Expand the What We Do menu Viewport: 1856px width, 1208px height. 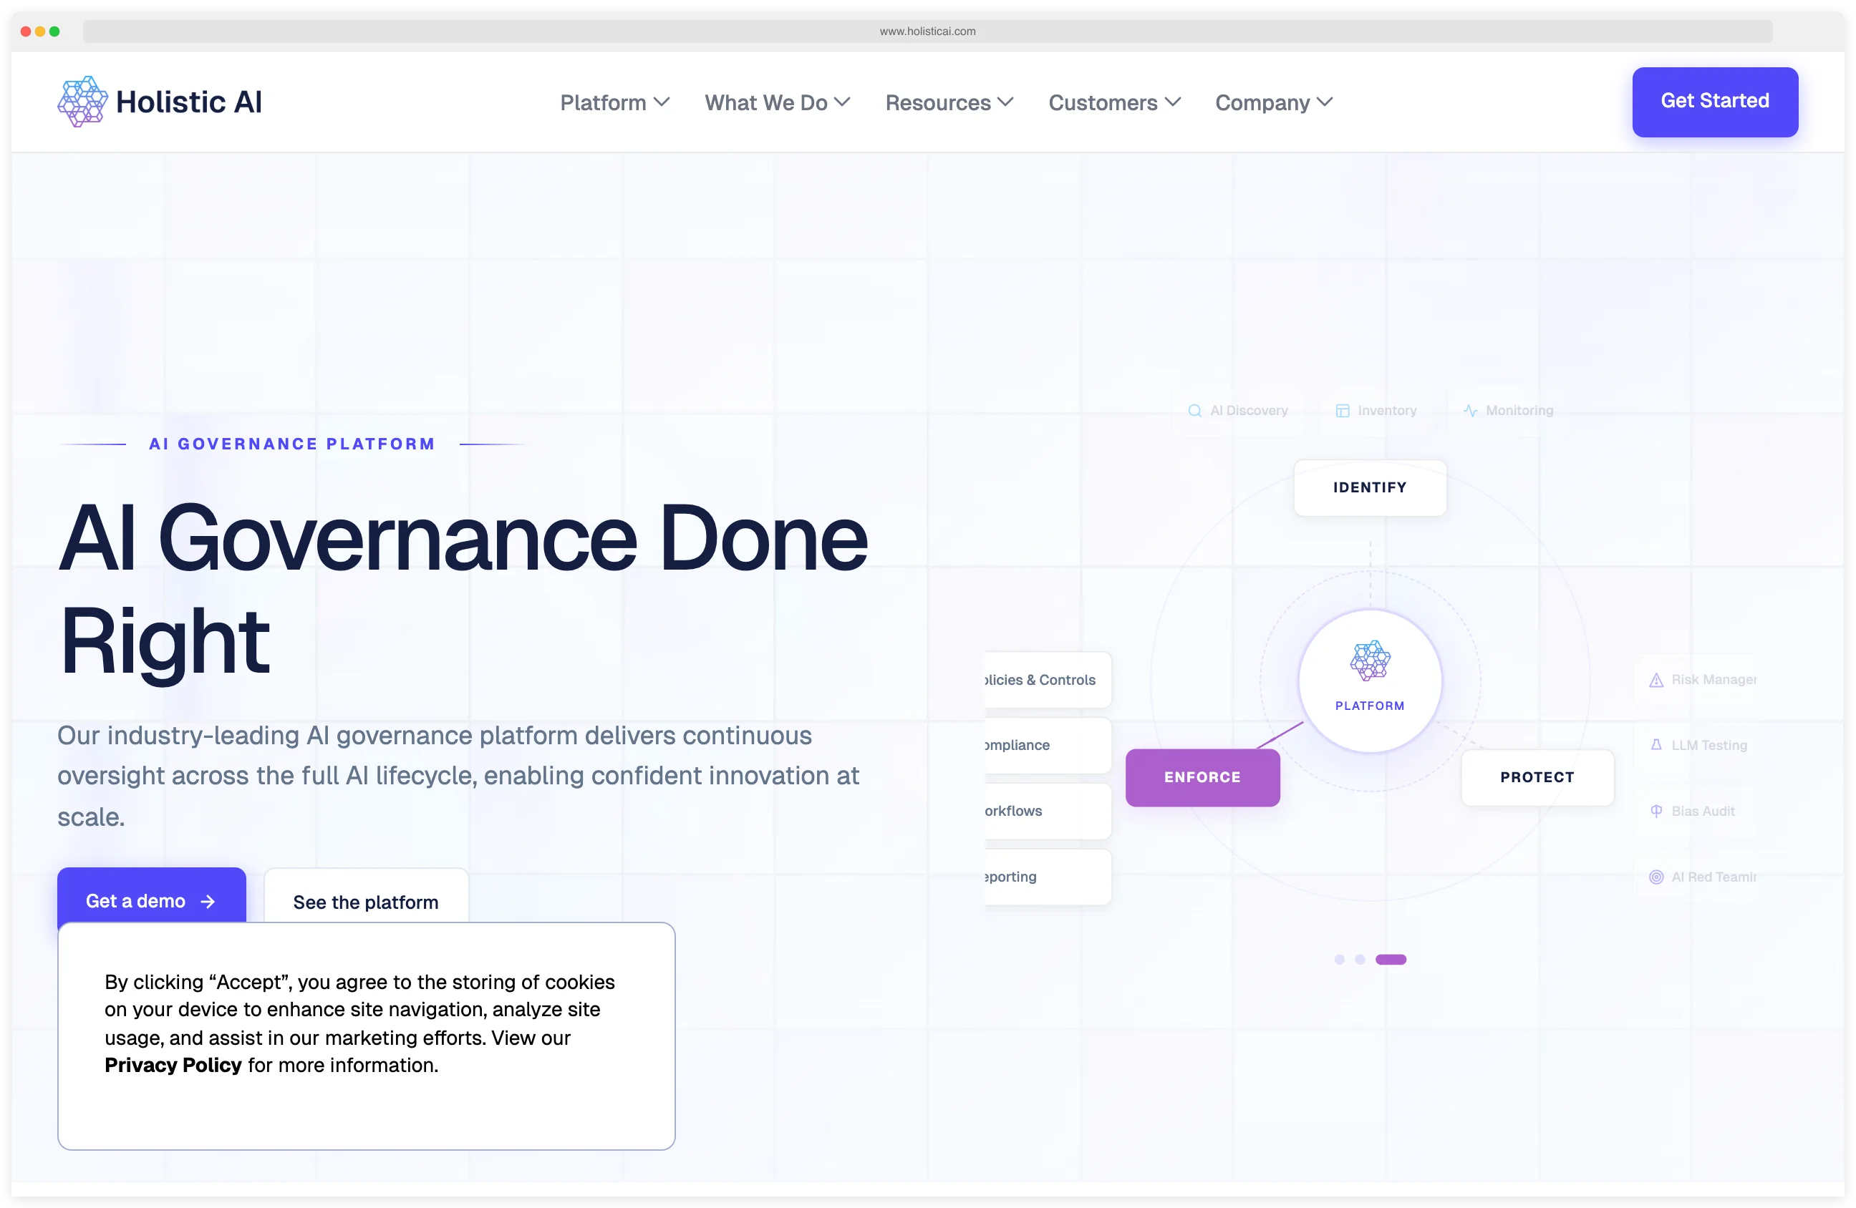[x=777, y=102]
